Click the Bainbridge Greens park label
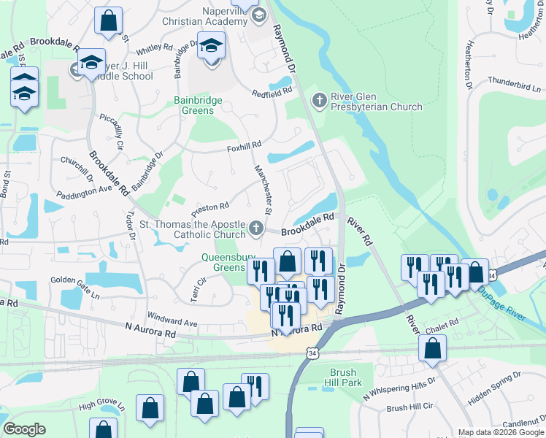Viewport: 546px width, 438px height. click(x=198, y=106)
